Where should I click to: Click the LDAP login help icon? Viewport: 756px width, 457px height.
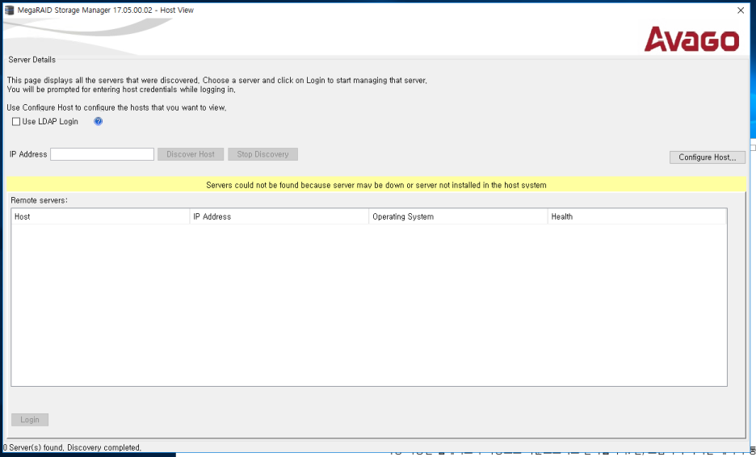(x=99, y=121)
